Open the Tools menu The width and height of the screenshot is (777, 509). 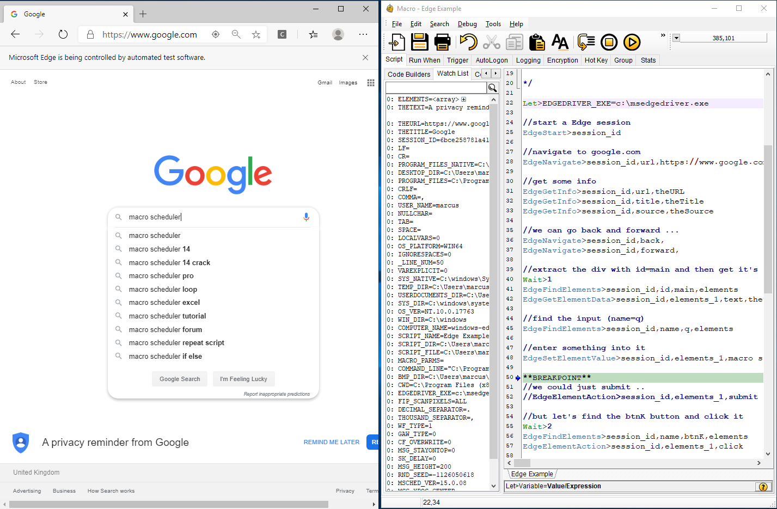[493, 24]
